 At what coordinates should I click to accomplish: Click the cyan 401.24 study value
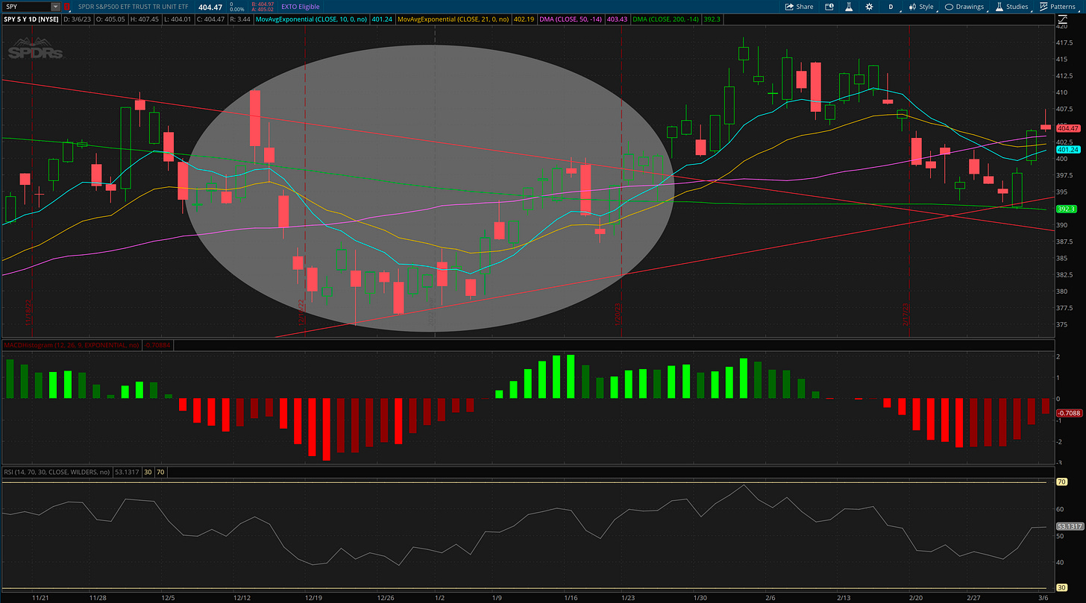click(383, 18)
